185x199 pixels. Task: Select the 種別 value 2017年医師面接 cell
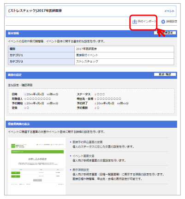pos(124,49)
